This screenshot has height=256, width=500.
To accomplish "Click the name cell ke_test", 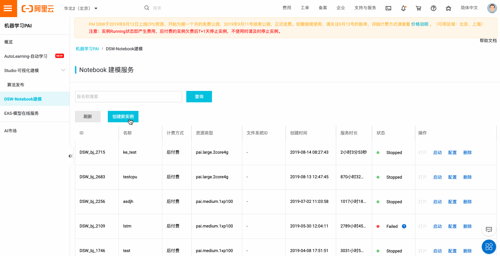I will 130,152.
